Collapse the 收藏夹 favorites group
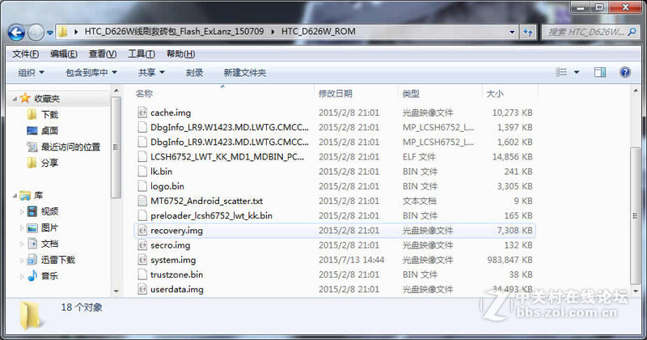 [x=15, y=99]
